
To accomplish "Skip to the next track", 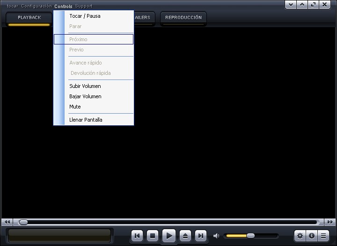I will (201, 236).
